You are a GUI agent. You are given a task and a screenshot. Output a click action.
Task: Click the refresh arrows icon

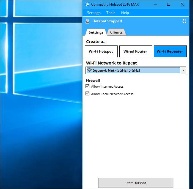pyautogui.click(x=184, y=21)
